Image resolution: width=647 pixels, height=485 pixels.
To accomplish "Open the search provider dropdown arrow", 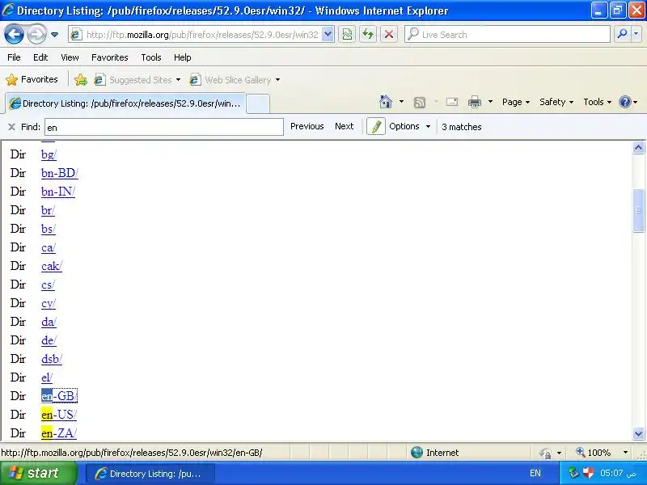I will (x=636, y=35).
